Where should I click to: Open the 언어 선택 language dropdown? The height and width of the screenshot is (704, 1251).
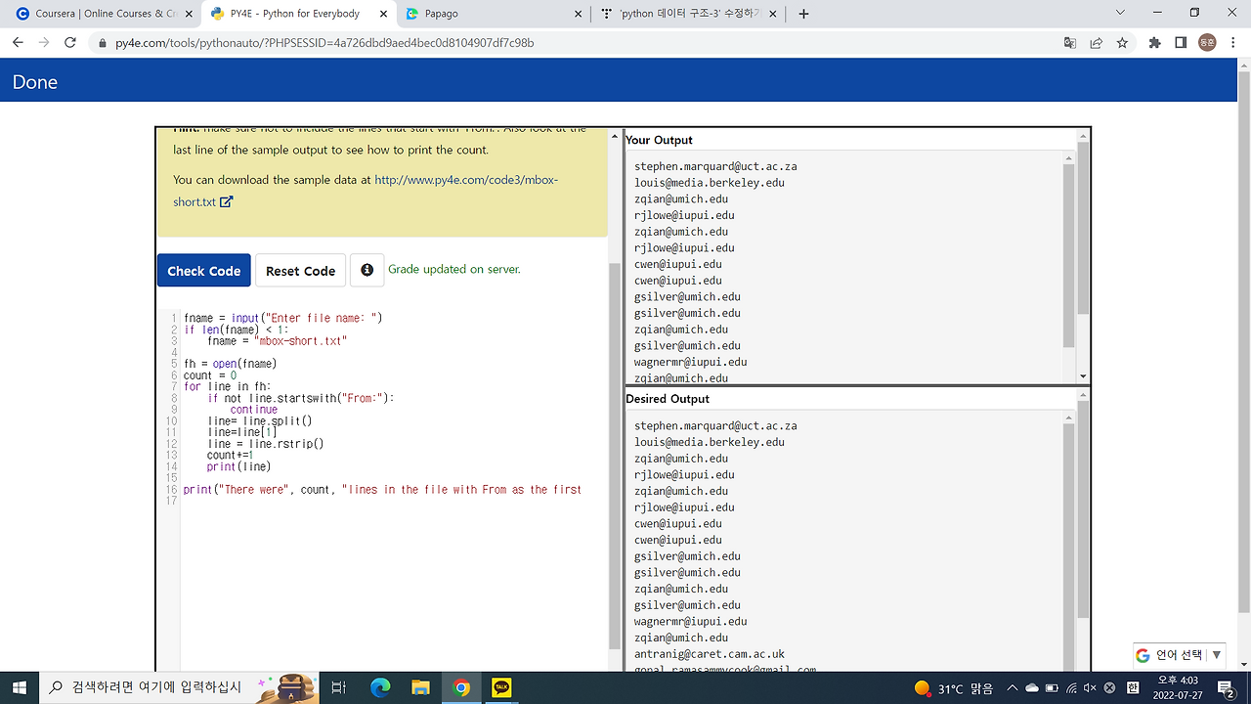pyautogui.click(x=1178, y=655)
